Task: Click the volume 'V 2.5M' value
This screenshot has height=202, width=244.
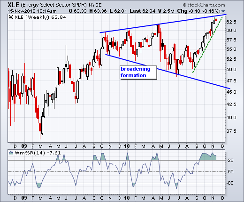Action: coord(166,11)
